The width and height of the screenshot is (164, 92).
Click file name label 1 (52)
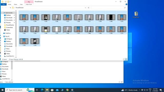24,45
